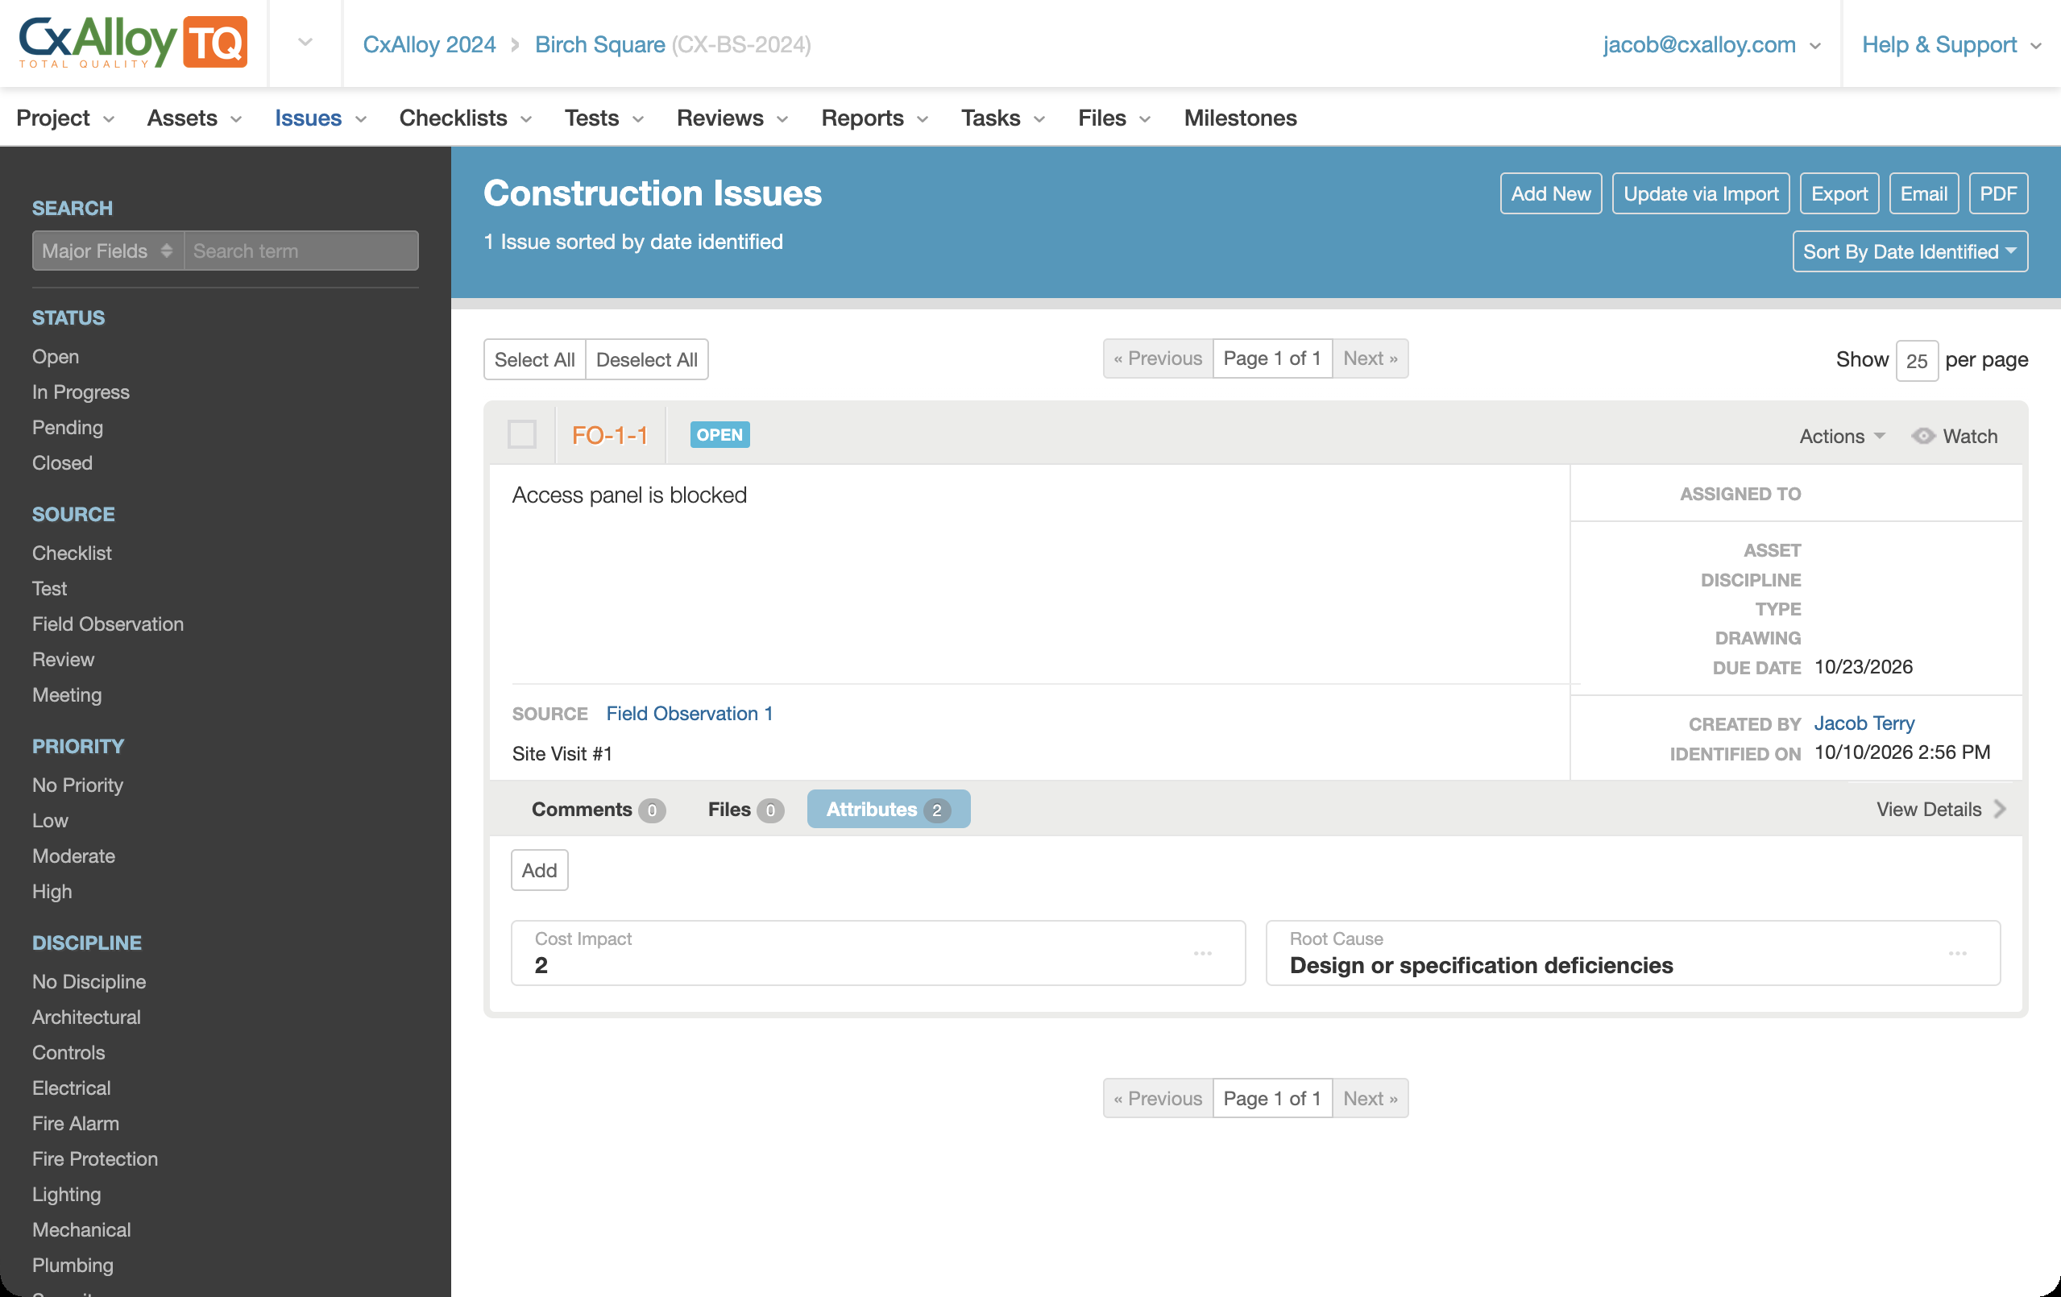The height and width of the screenshot is (1297, 2061).
Task: Filter by Controls discipline
Action: (x=68, y=1053)
